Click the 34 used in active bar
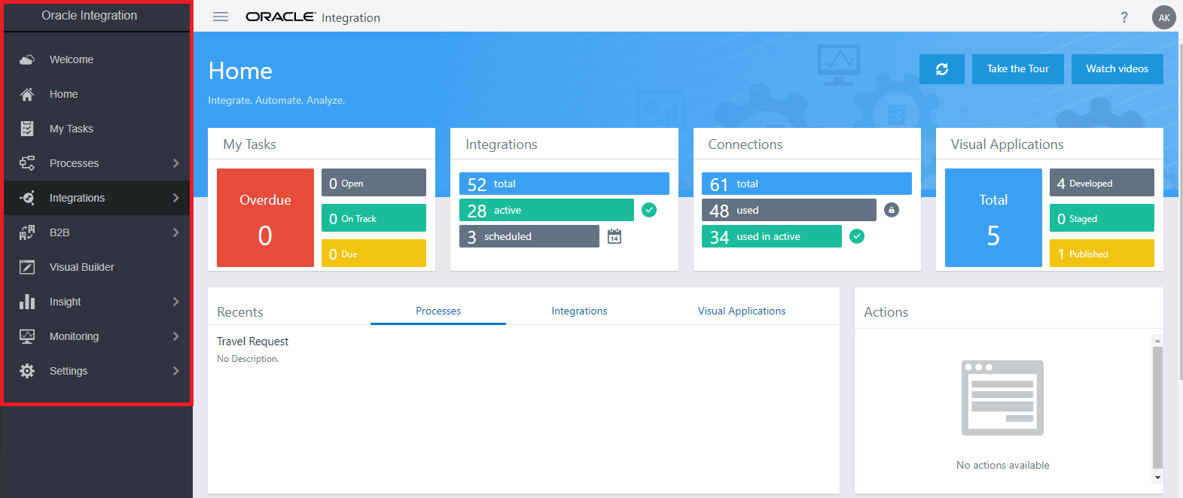The width and height of the screenshot is (1183, 498). pos(772,236)
